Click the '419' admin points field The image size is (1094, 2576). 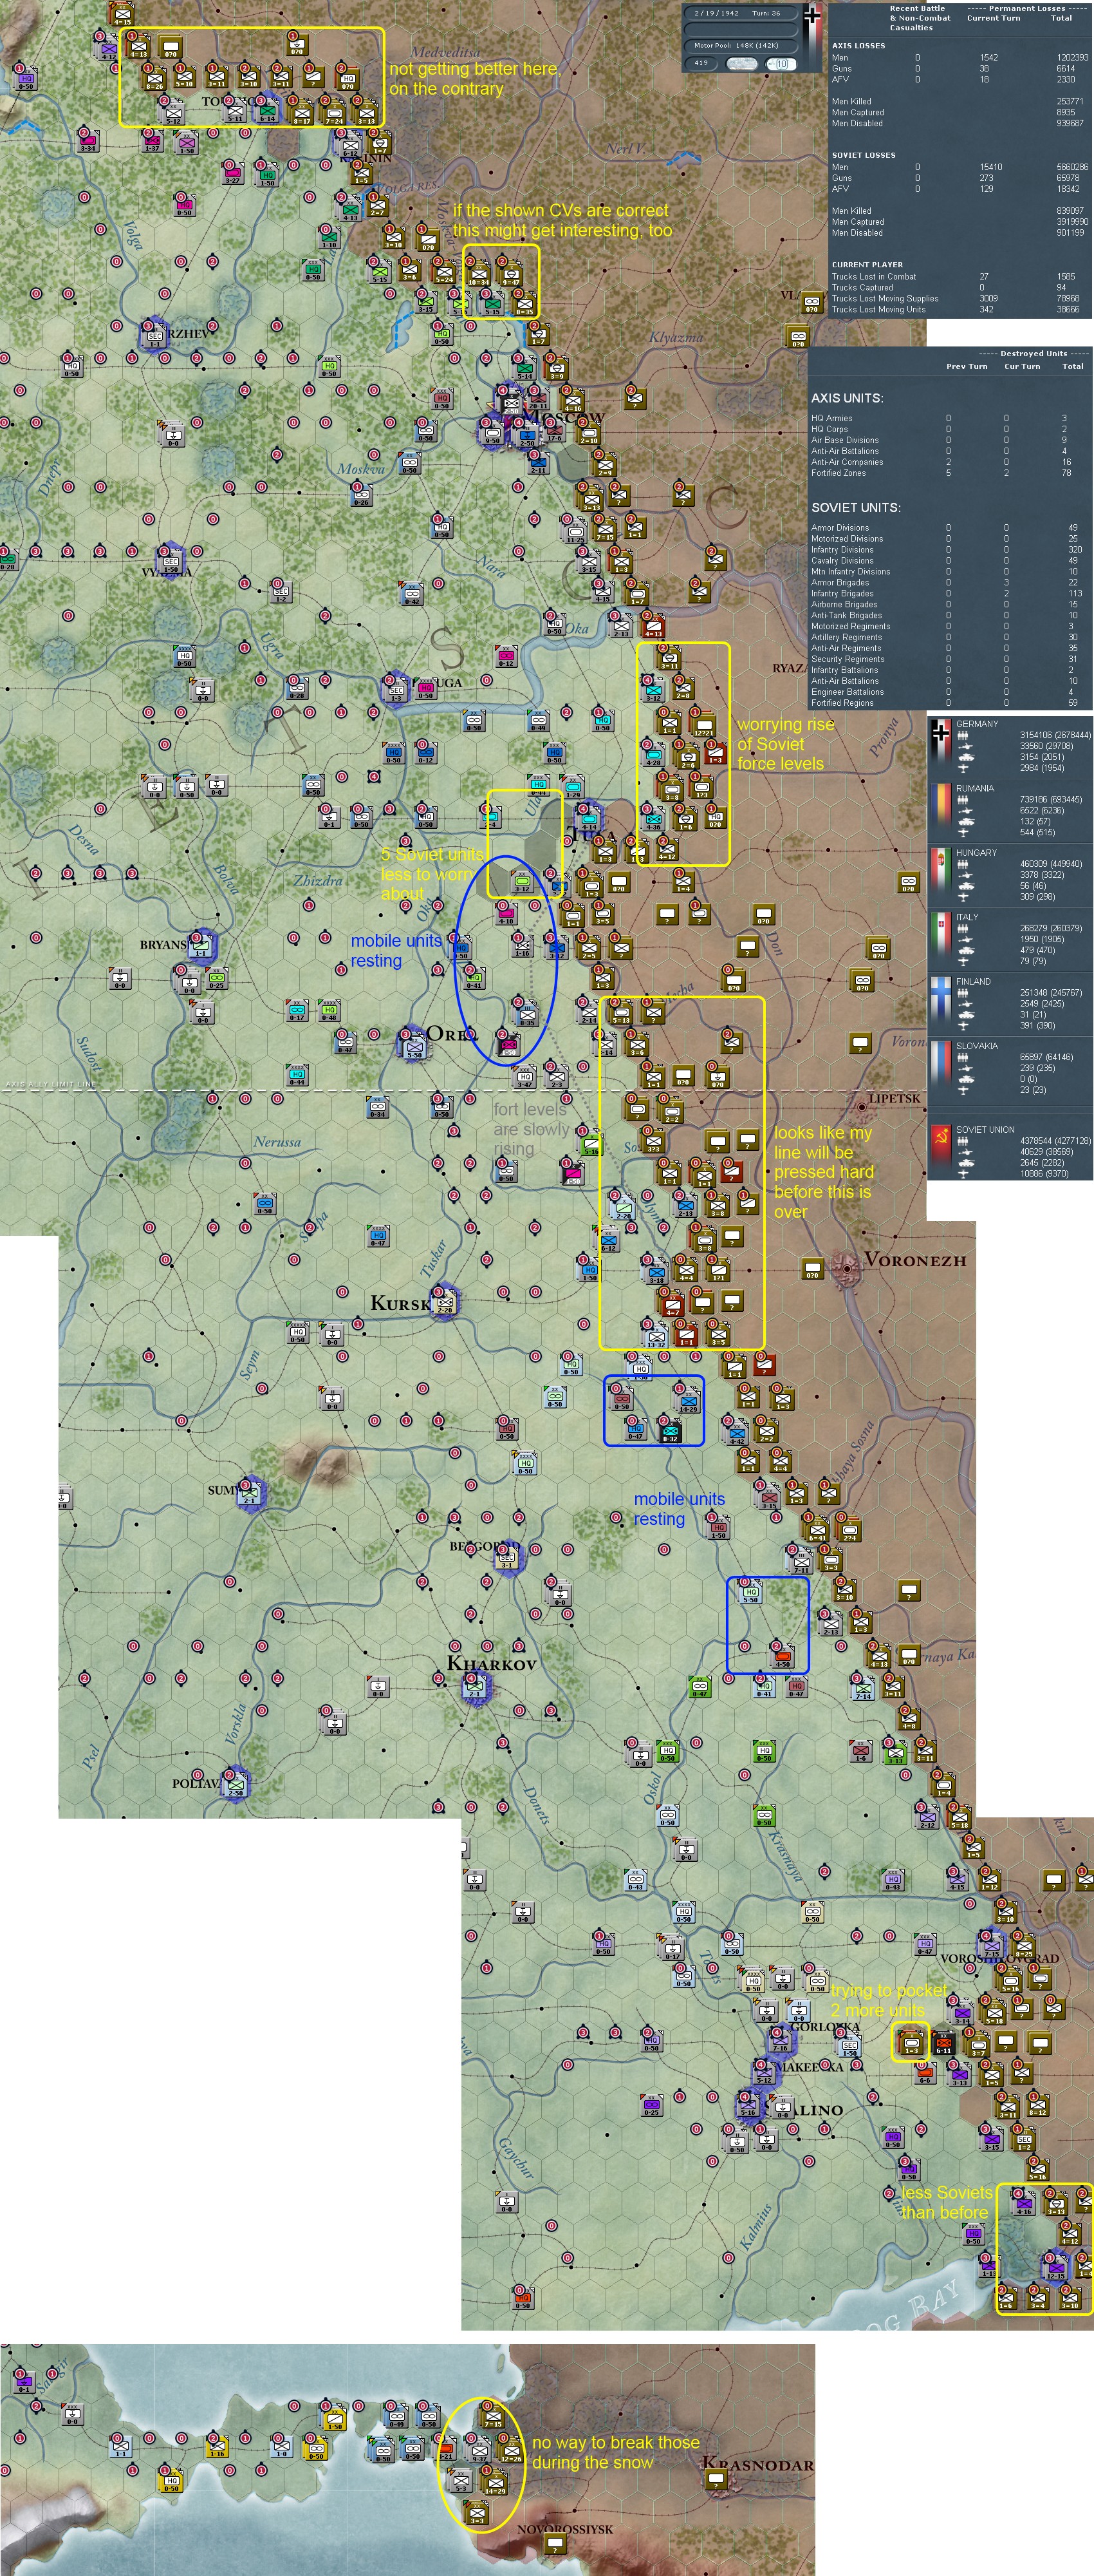[x=701, y=63]
